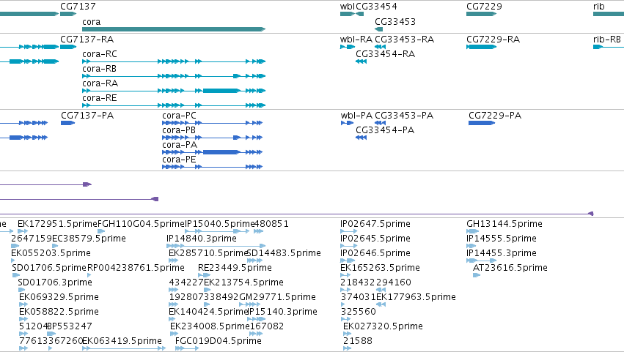Select EST IP02646.5prime
This screenshot has height=352, width=624.
pyautogui.click(x=375, y=253)
